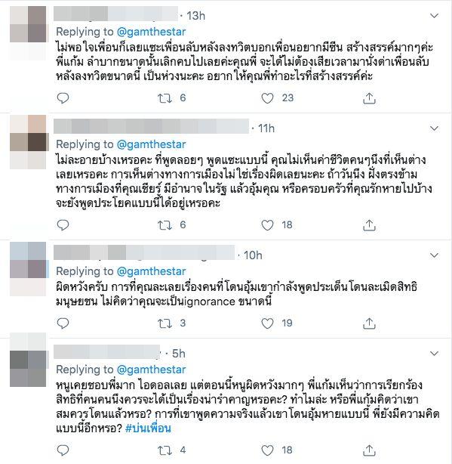Viewport: 452px width, 464px height.
Task: Expand options for the 5h tweet
Action: pyautogui.click(x=434, y=354)
